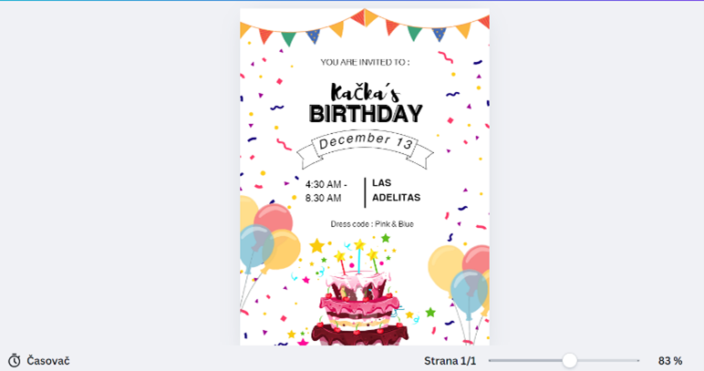704x371 pixels.
Task: Select the large yellow balloon on right side
Action: (x=445, y=267)
